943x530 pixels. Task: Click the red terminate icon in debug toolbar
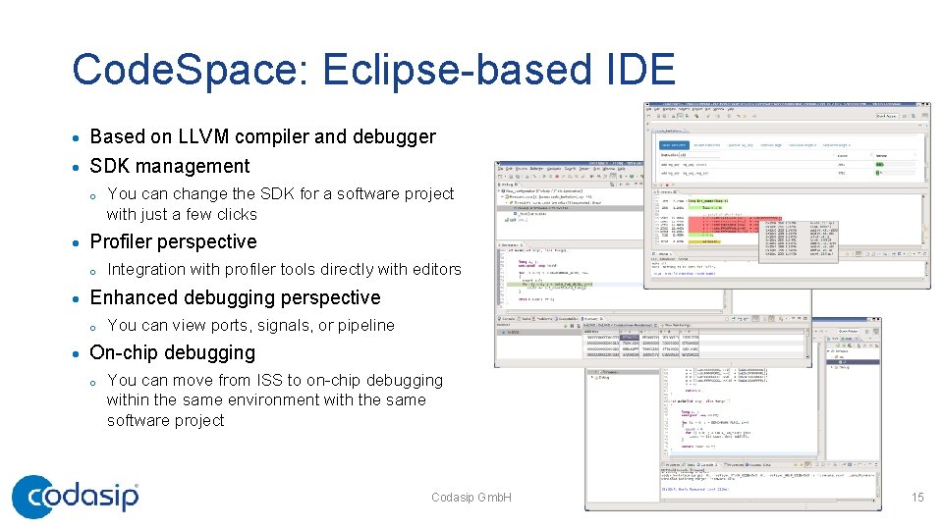(557, 177)
